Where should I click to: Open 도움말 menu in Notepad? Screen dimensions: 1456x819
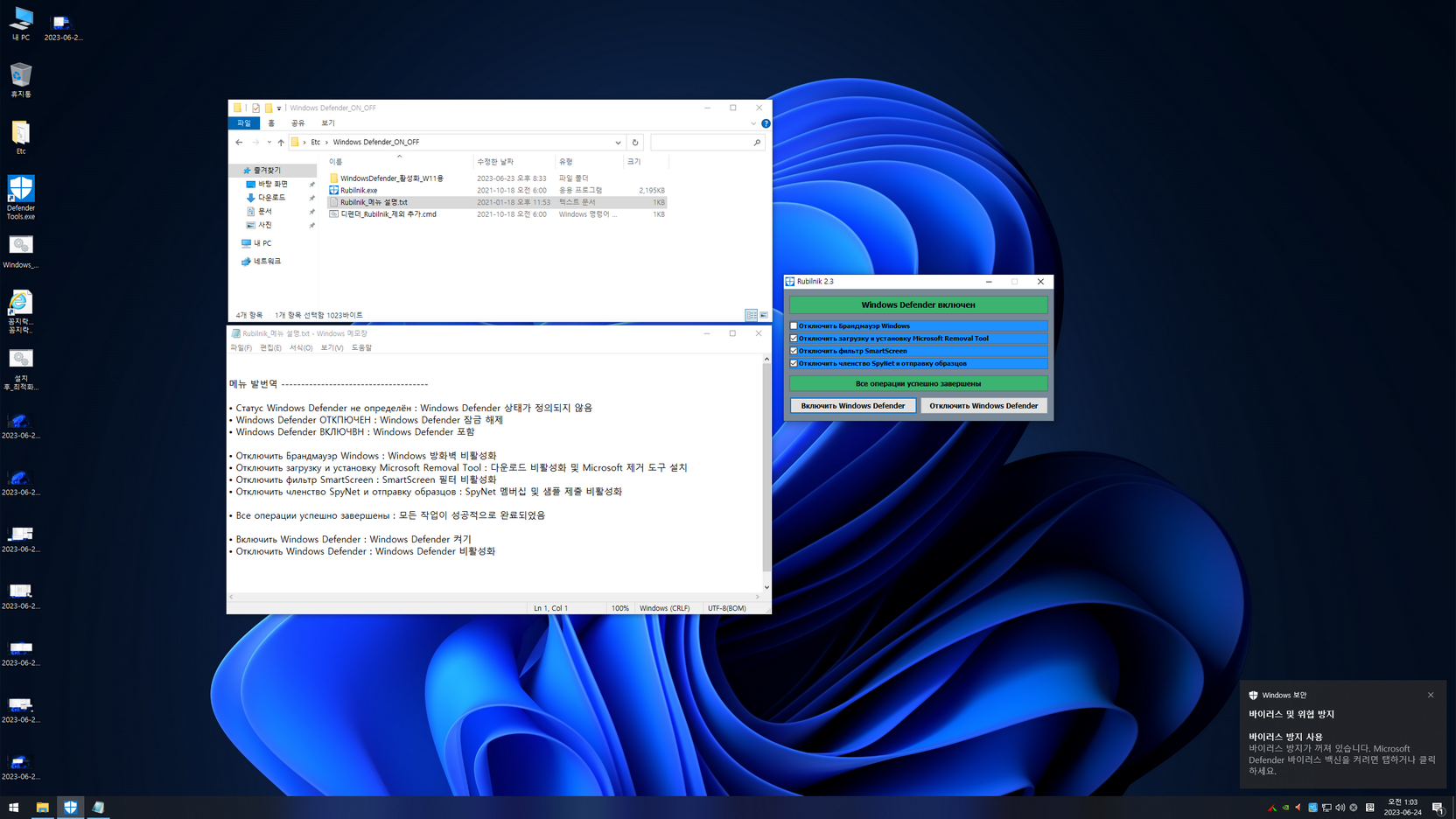361,348
